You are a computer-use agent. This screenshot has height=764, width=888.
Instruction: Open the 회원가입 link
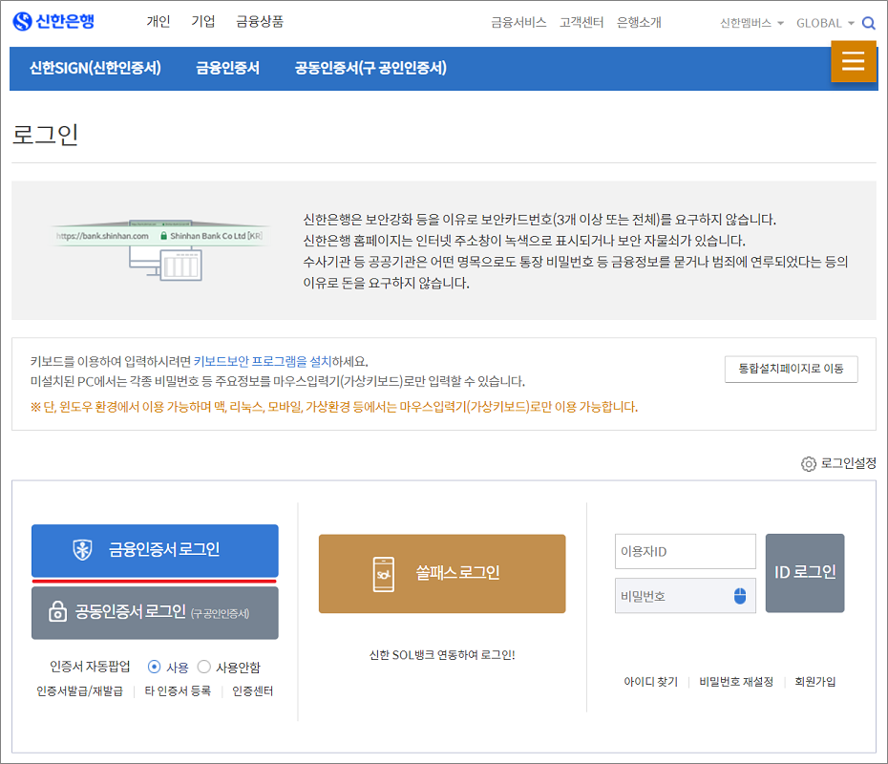coord(814,681)
